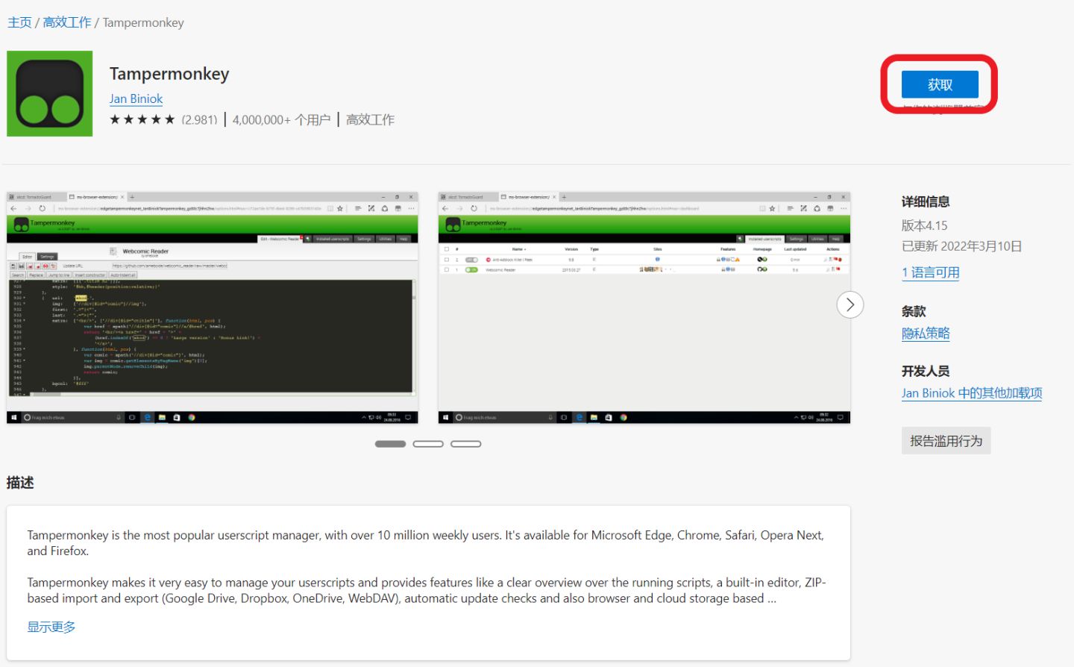Viewport: 1074px width, 667px height.
Task: Open the 隐私策略 link
Action: pos(926,333)
